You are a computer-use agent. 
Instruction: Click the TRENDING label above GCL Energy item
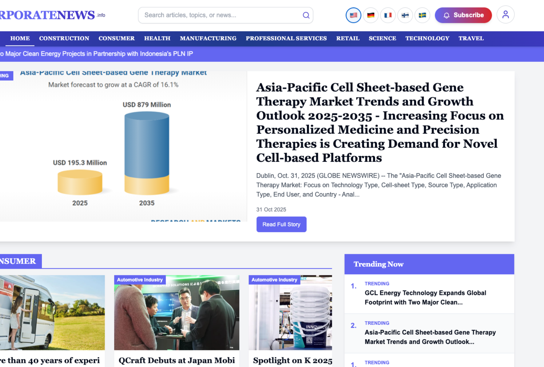(377, 283)
